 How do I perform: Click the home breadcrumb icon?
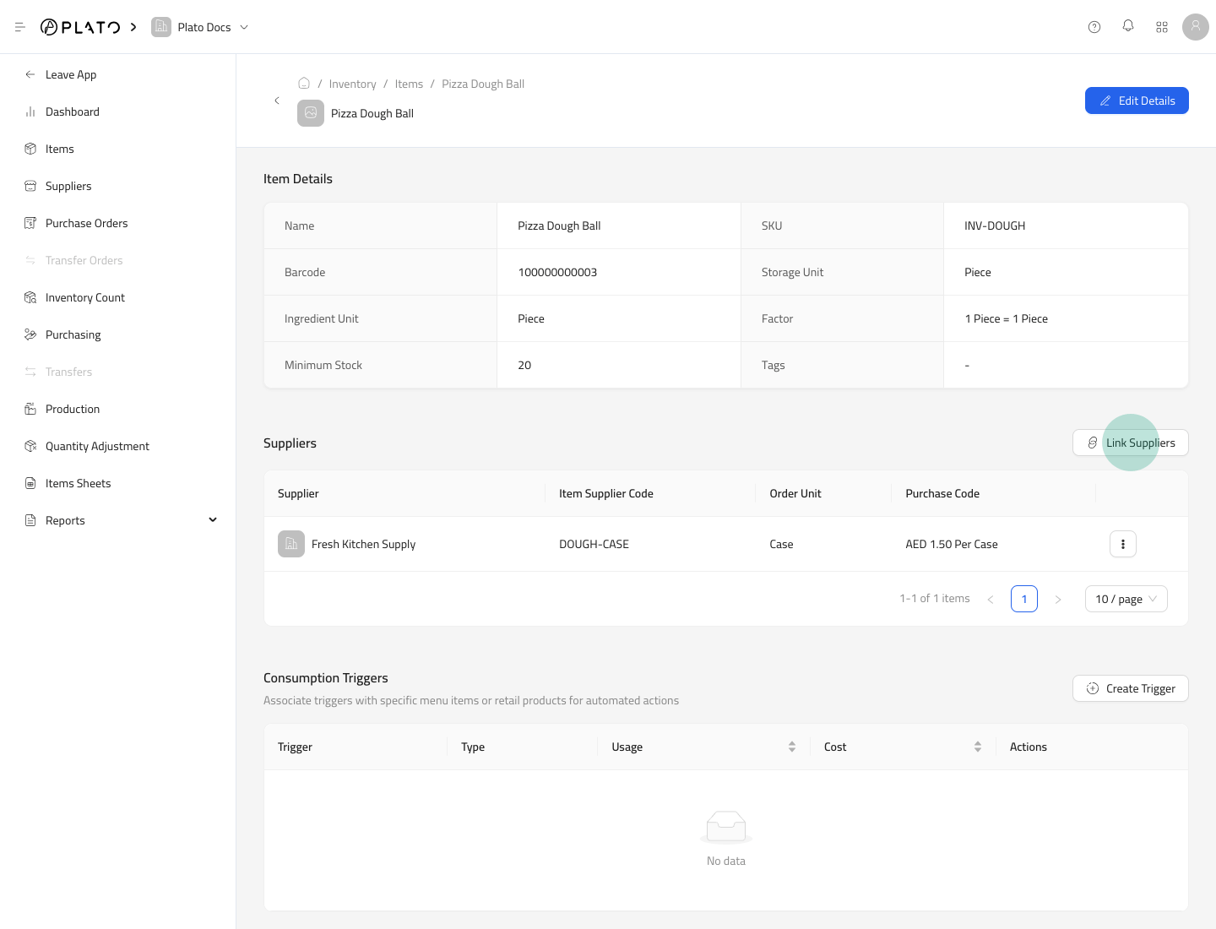[x=304, y=83]
